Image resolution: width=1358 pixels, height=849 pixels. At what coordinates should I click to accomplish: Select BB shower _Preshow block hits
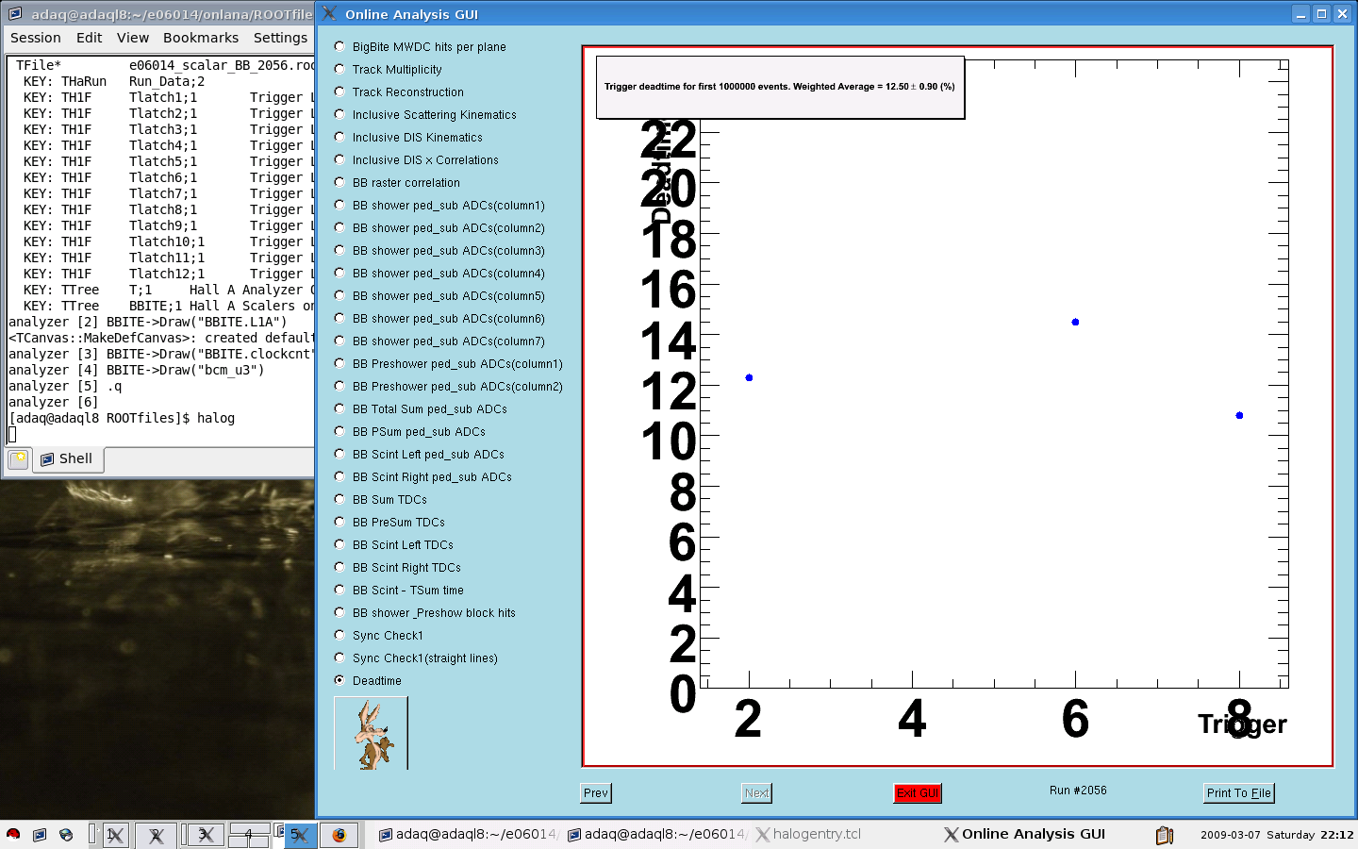[425, 612]
